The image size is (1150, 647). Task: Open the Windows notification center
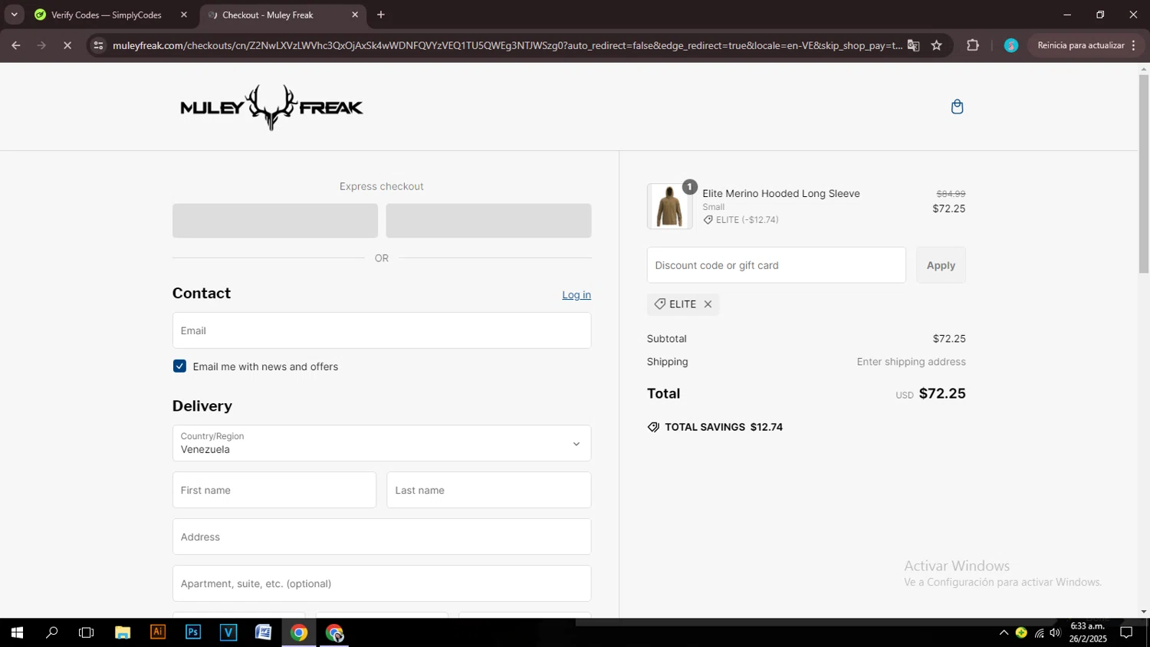[1126, 632]
